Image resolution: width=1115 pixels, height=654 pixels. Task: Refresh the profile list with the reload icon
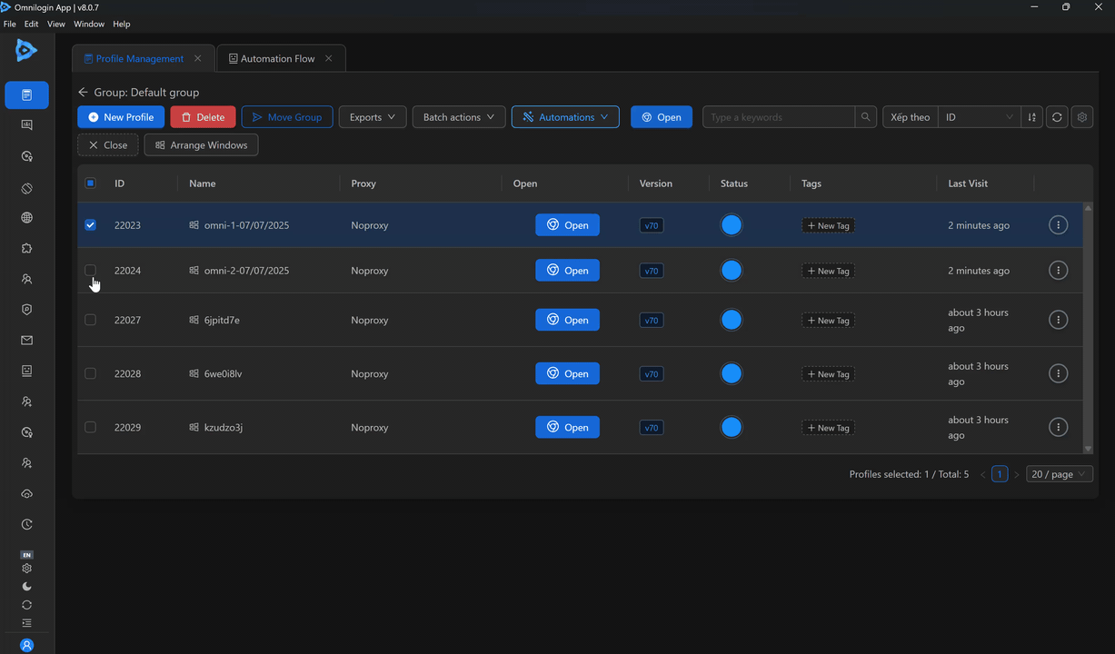pyautogui.click(x=1057, y=117)
